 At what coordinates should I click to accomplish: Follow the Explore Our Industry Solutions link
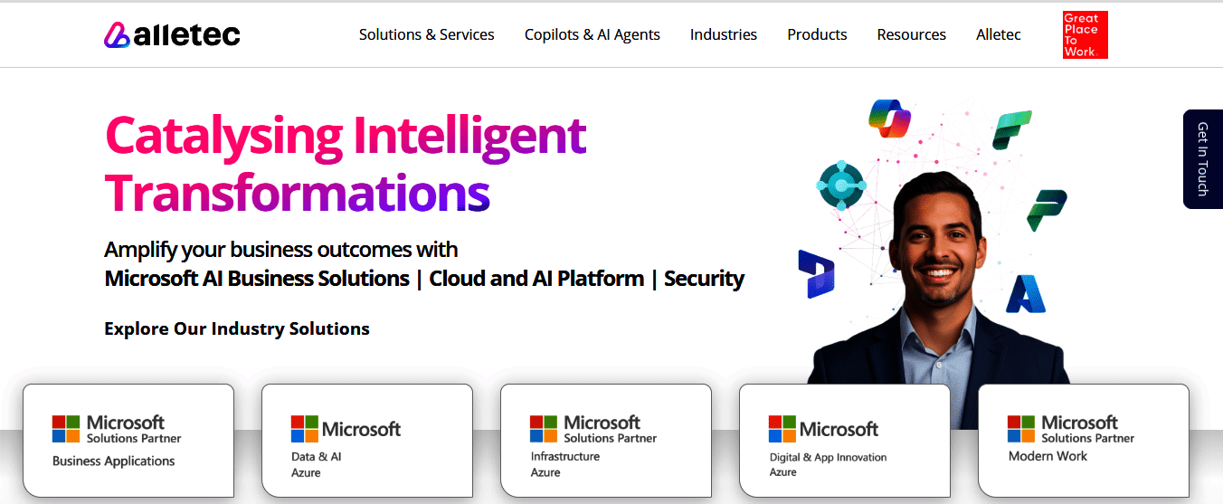pos(237,328)
